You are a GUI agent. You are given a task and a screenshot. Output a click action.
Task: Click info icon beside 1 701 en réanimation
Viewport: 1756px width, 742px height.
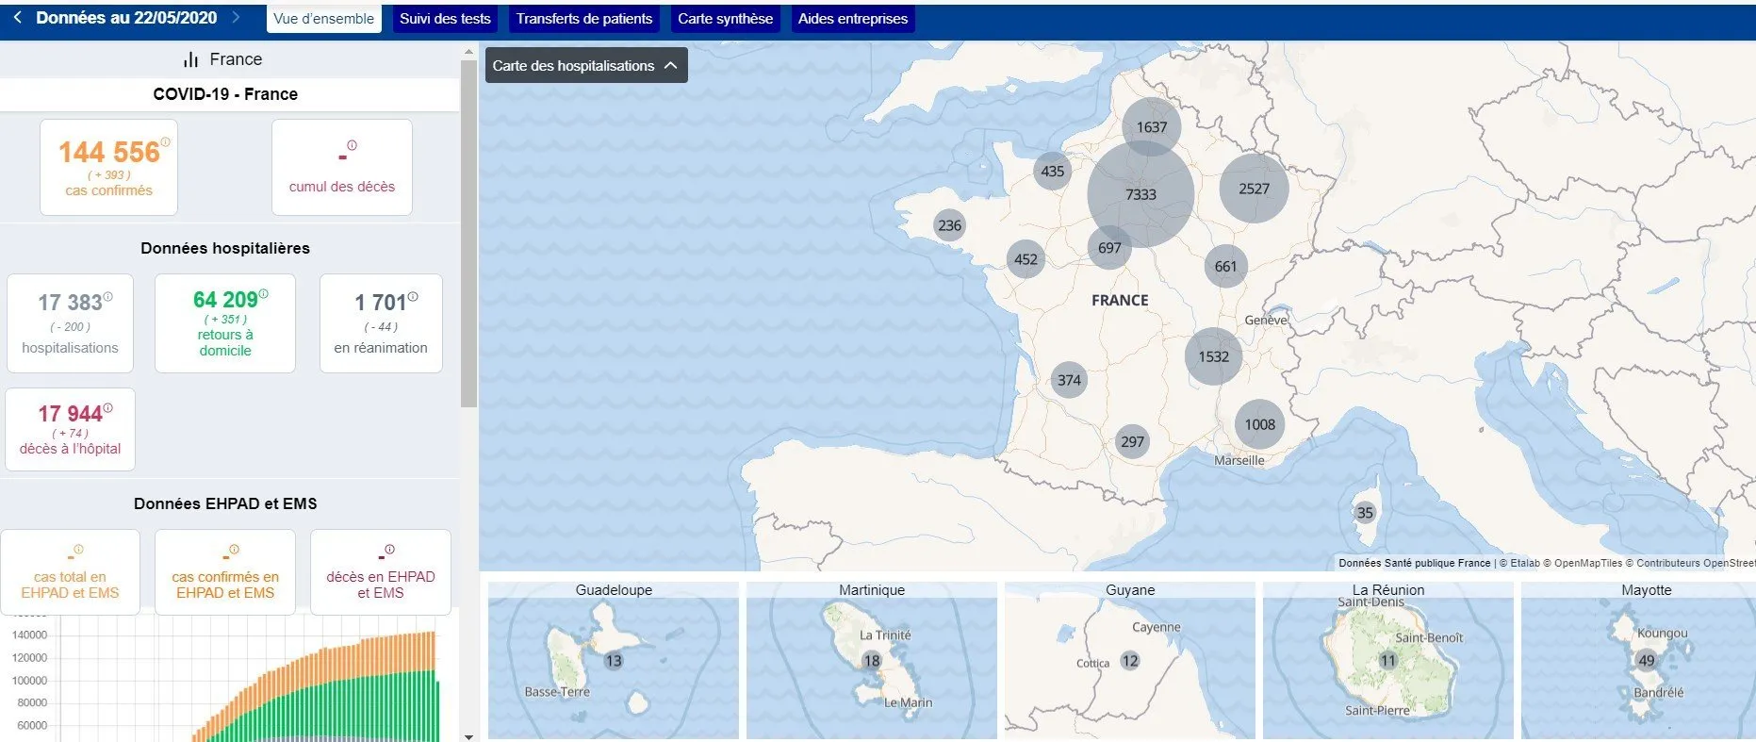pyautogui.click(x=413, y=297)
